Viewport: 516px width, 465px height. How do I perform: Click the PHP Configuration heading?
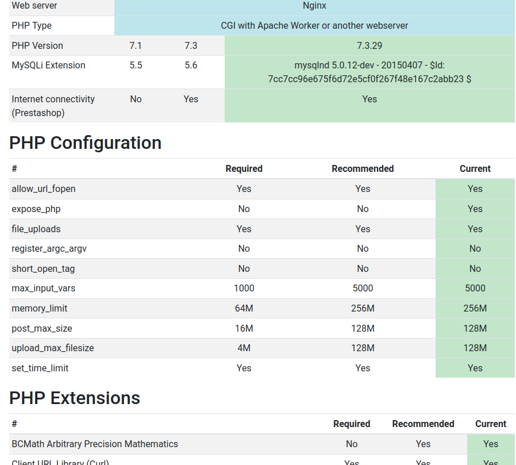[x=85, y=143]
